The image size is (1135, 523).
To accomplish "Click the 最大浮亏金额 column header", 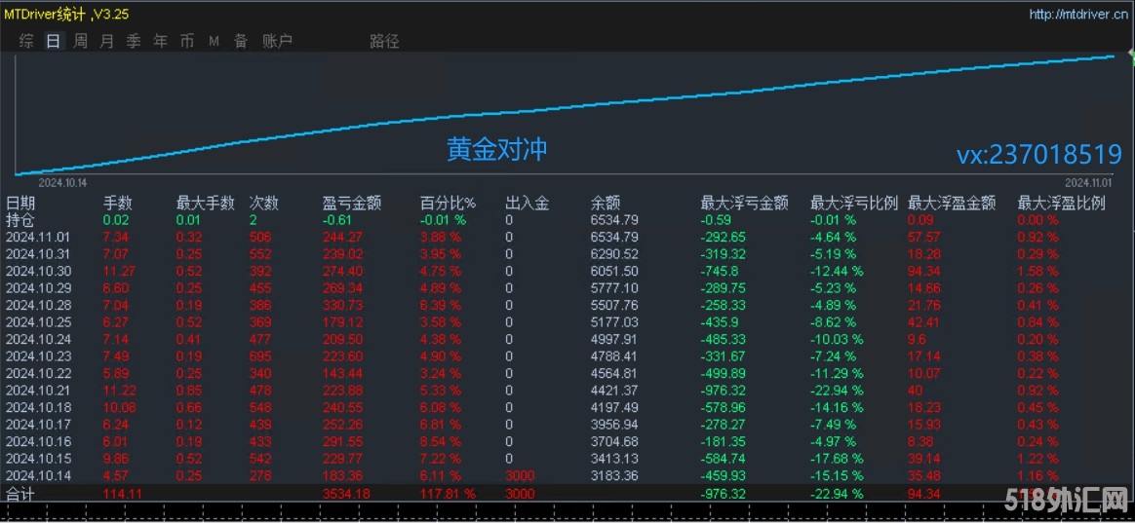I will coord(743,203).
